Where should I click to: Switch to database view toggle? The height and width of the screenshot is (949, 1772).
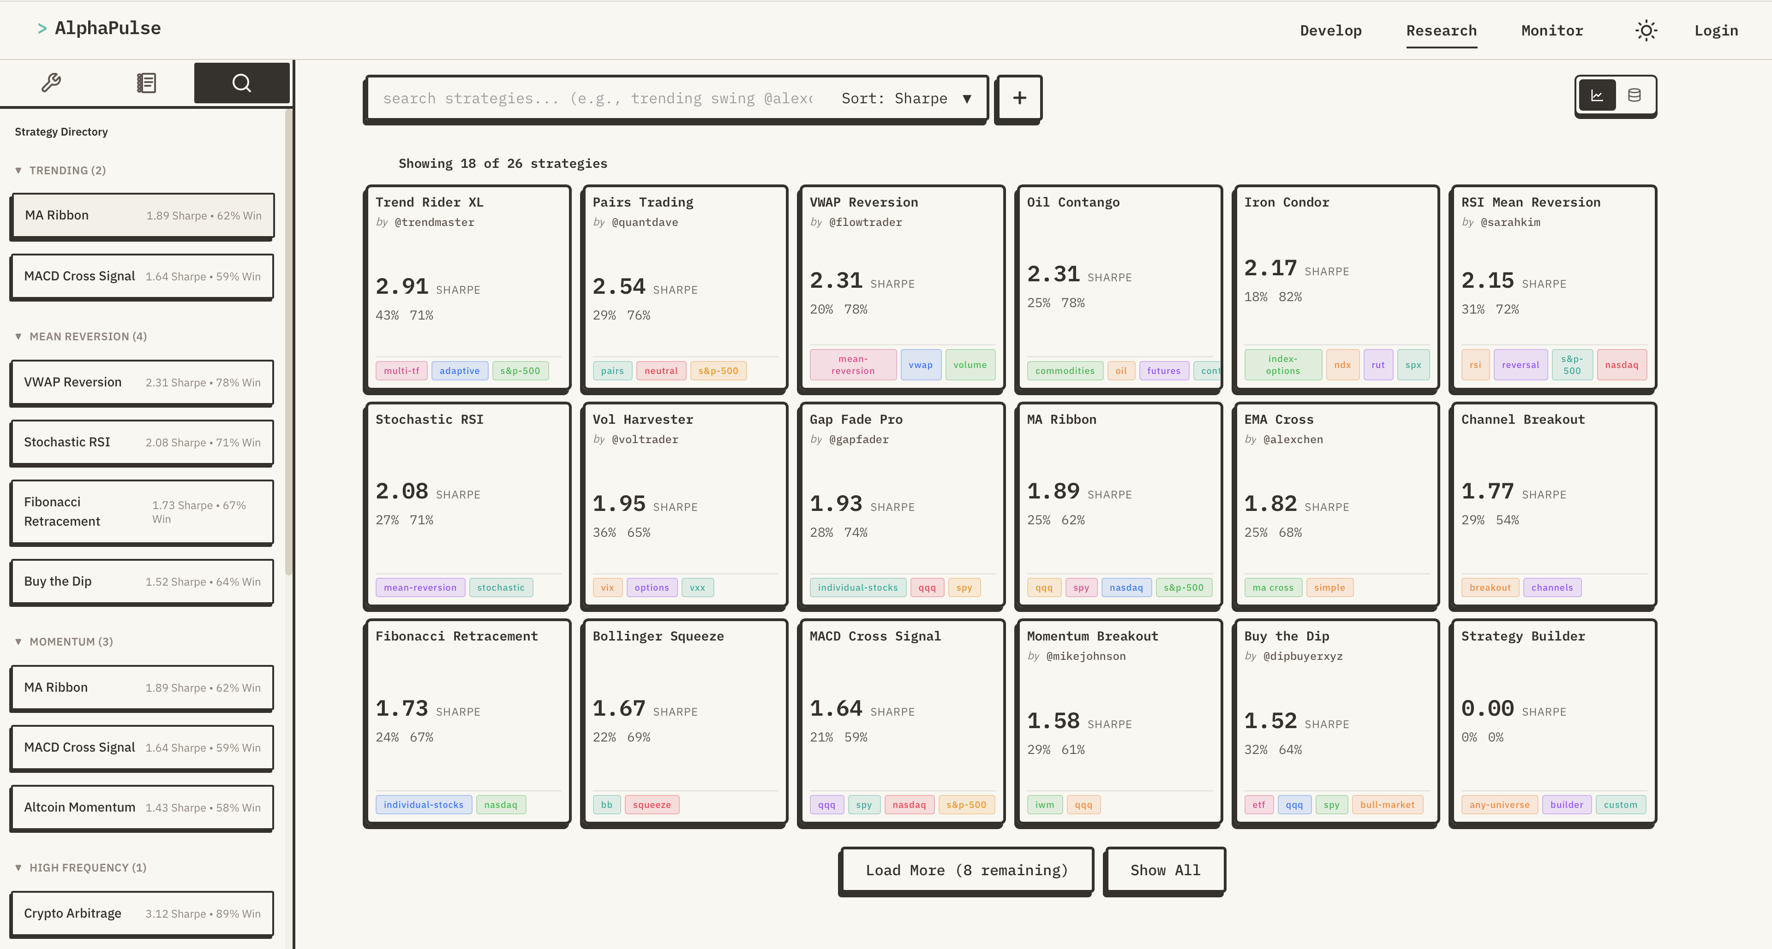1634,95
